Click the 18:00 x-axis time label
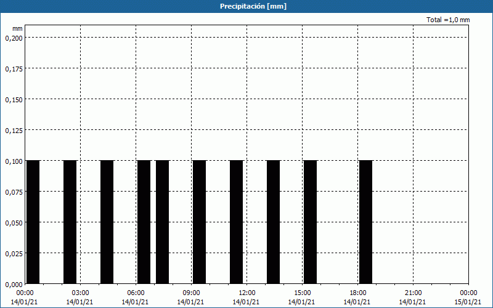This screenshot has height=308, width=493. [358, 293]
